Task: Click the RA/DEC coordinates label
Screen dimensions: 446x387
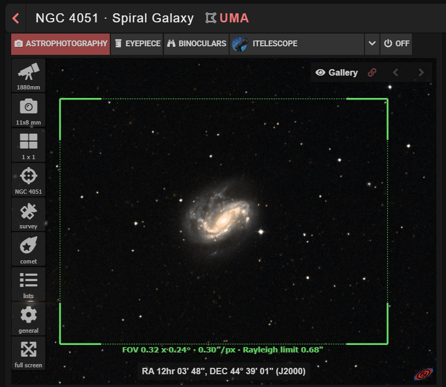Action: click(224, 372)
